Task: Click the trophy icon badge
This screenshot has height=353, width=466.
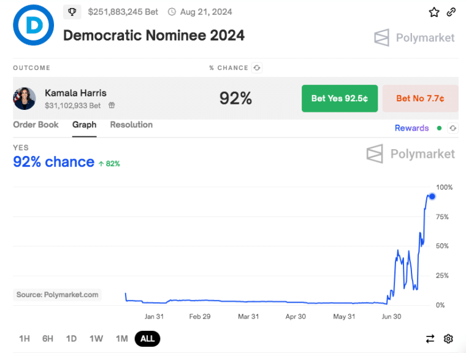Action: click(72, 12)
